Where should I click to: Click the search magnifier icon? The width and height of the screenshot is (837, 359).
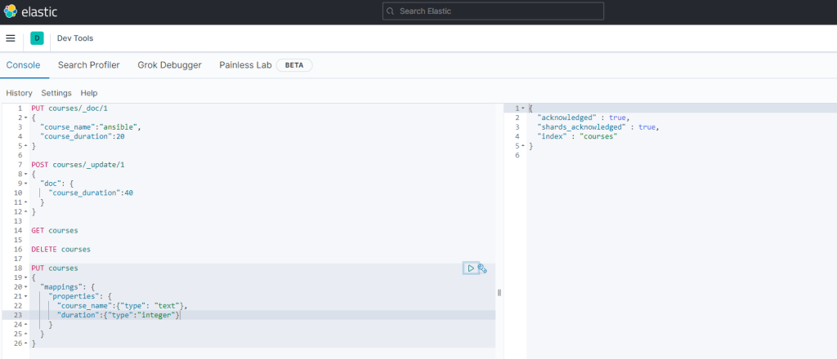pyautogui.click(x=390, y=11)
